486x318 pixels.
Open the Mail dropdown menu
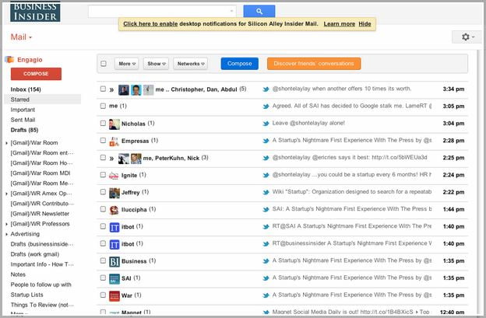[21, 37]
